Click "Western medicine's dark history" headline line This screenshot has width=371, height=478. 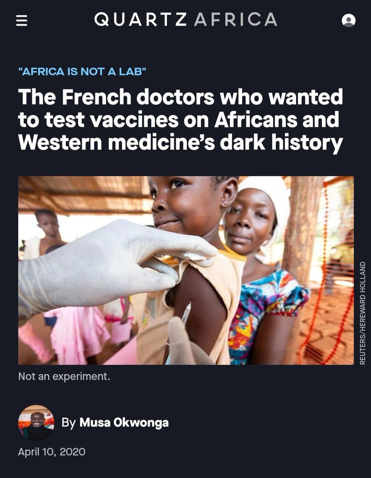click(x=180, y=142)
